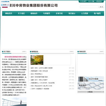Open 人力资源 navigation item

[x=85, y=14]
